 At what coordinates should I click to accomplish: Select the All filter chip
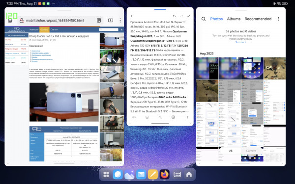point(231,151)
